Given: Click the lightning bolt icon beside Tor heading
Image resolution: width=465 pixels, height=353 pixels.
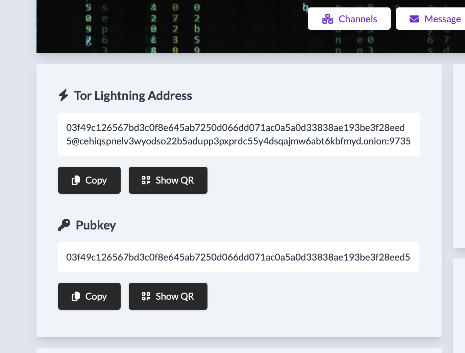Looking at the screenshot, I should click(x=64, y=95).
